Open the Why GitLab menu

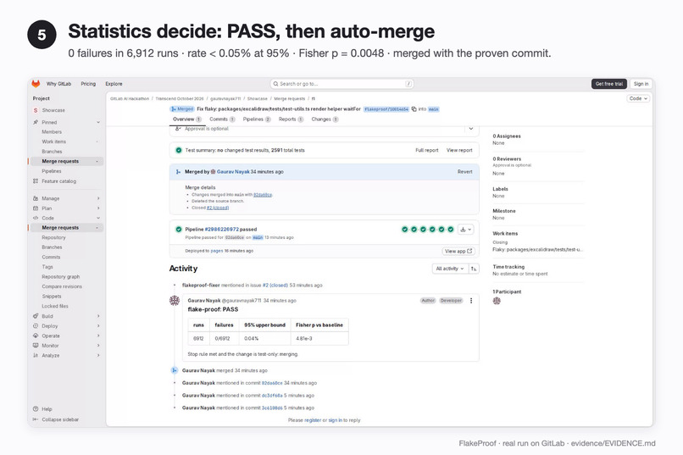click(58, 84)
